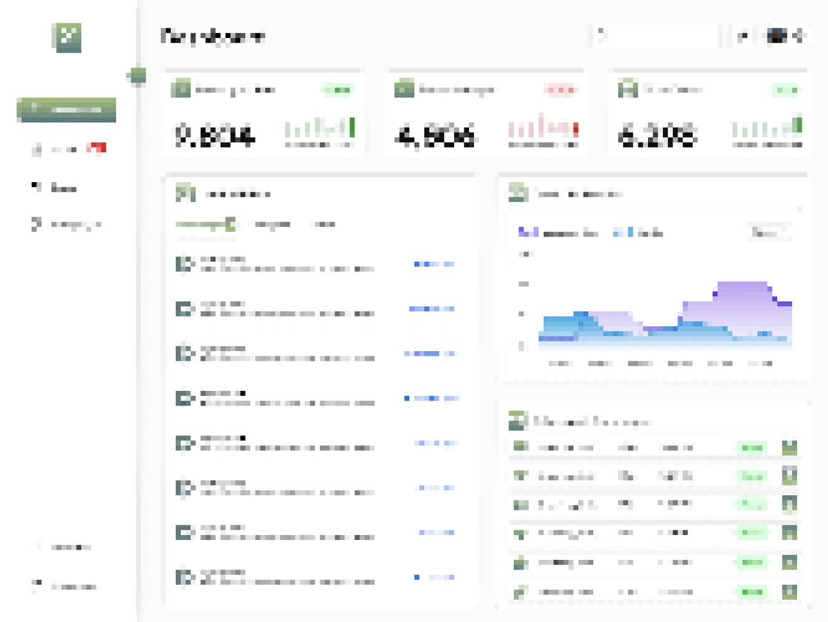This screenshot has height=622, width=828.
Task: Toggle the blue series in chart legend
Action: tap(638, 233)
